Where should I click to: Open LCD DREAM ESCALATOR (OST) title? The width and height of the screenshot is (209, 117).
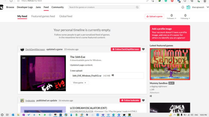pyautogui.click(x=88, y=108)
